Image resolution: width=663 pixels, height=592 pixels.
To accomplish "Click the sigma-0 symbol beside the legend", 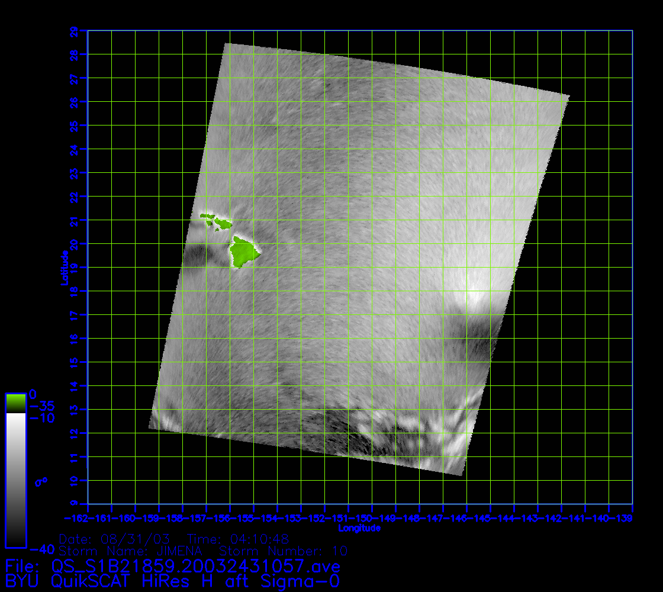I will coord(41,481).
